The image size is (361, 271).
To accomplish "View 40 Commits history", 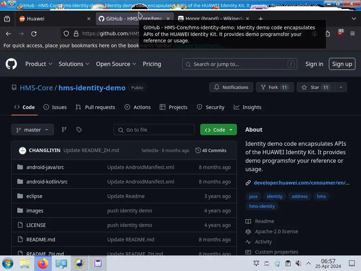I will 211,150.
